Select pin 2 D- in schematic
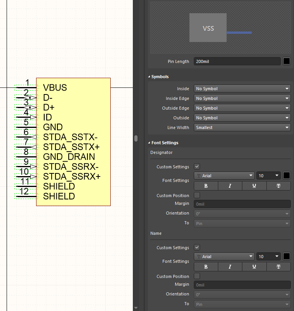The height and width of the screenshot is (311, 294). pyautogui.click(x=26, y=98)
